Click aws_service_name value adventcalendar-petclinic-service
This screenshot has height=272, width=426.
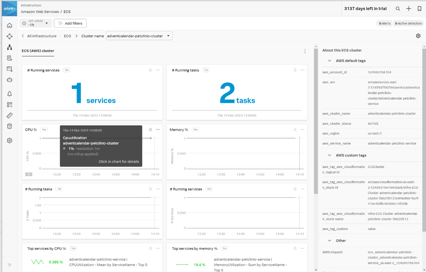tap(392, 143)
